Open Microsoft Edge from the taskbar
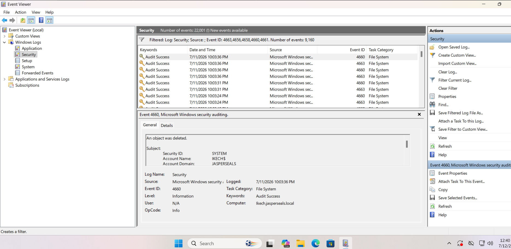This screenshot has width=511, height=249. coord(316,243)
